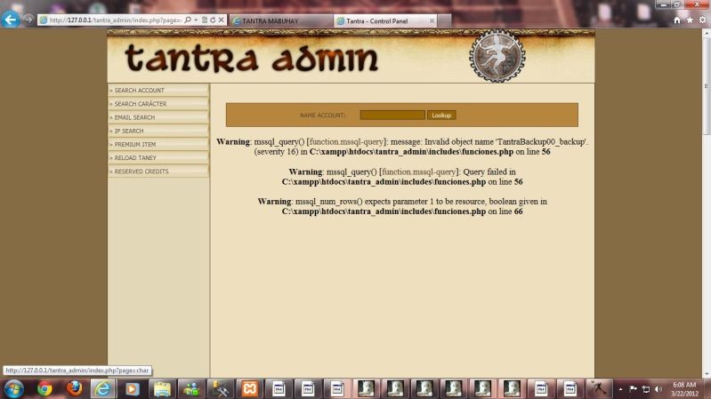Open the network tray icon

pos(646,389)
